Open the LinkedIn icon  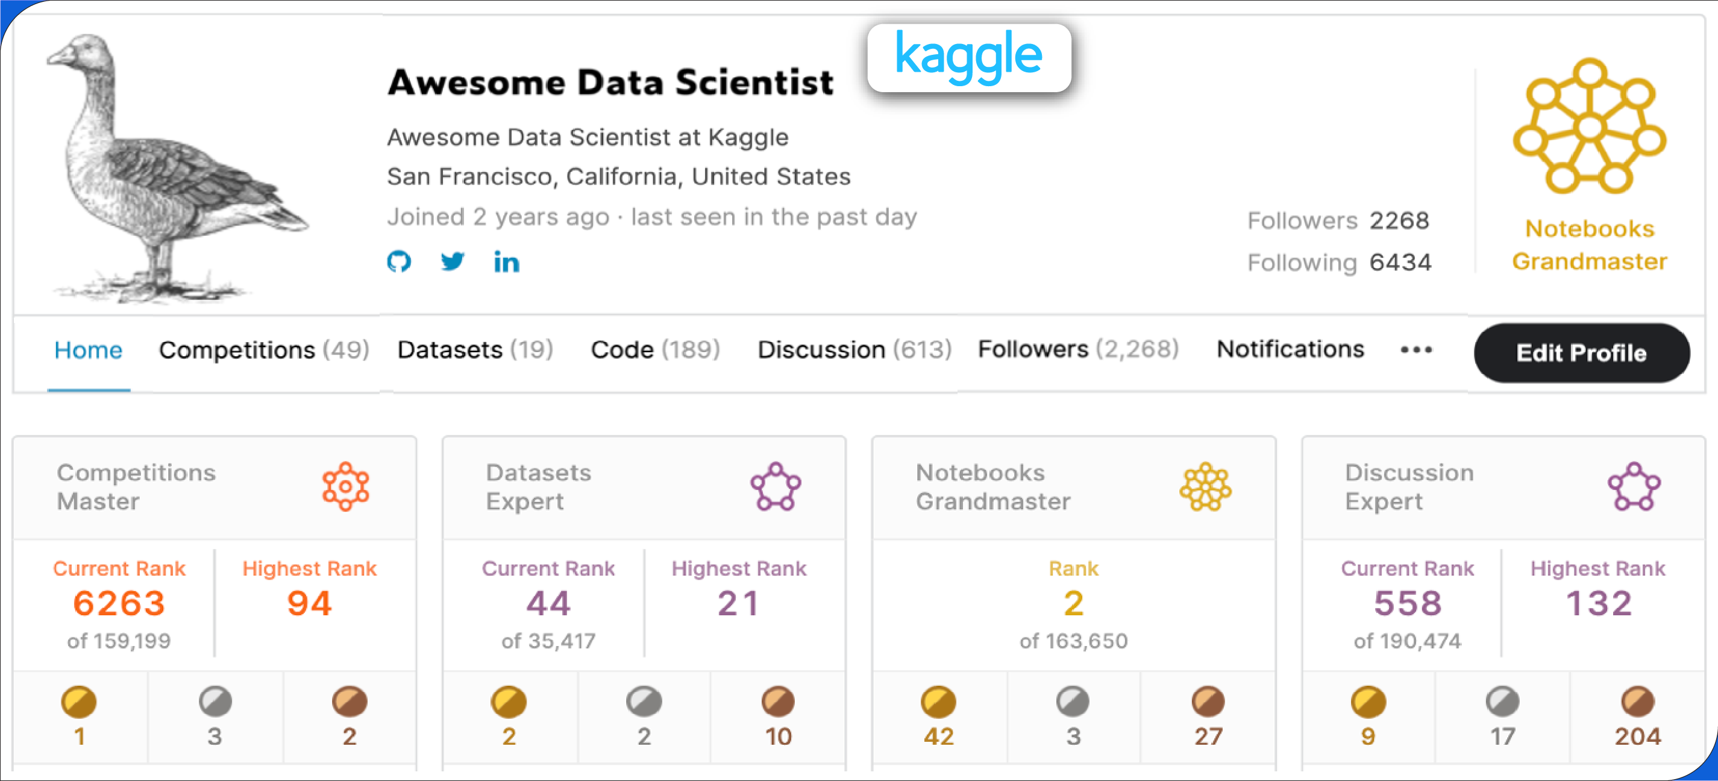point(506,262)
